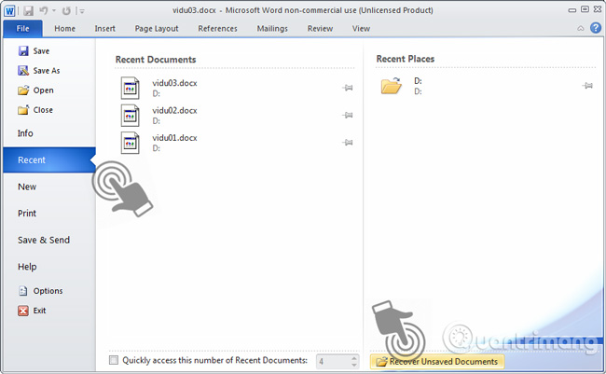Select Help in the Backstage menu

click(x=27, y=267)
